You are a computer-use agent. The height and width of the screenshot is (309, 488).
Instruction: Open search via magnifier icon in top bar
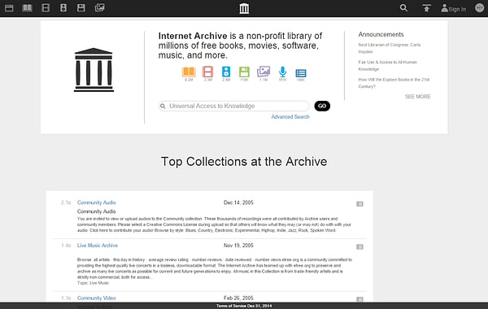[x=403, y=8]
